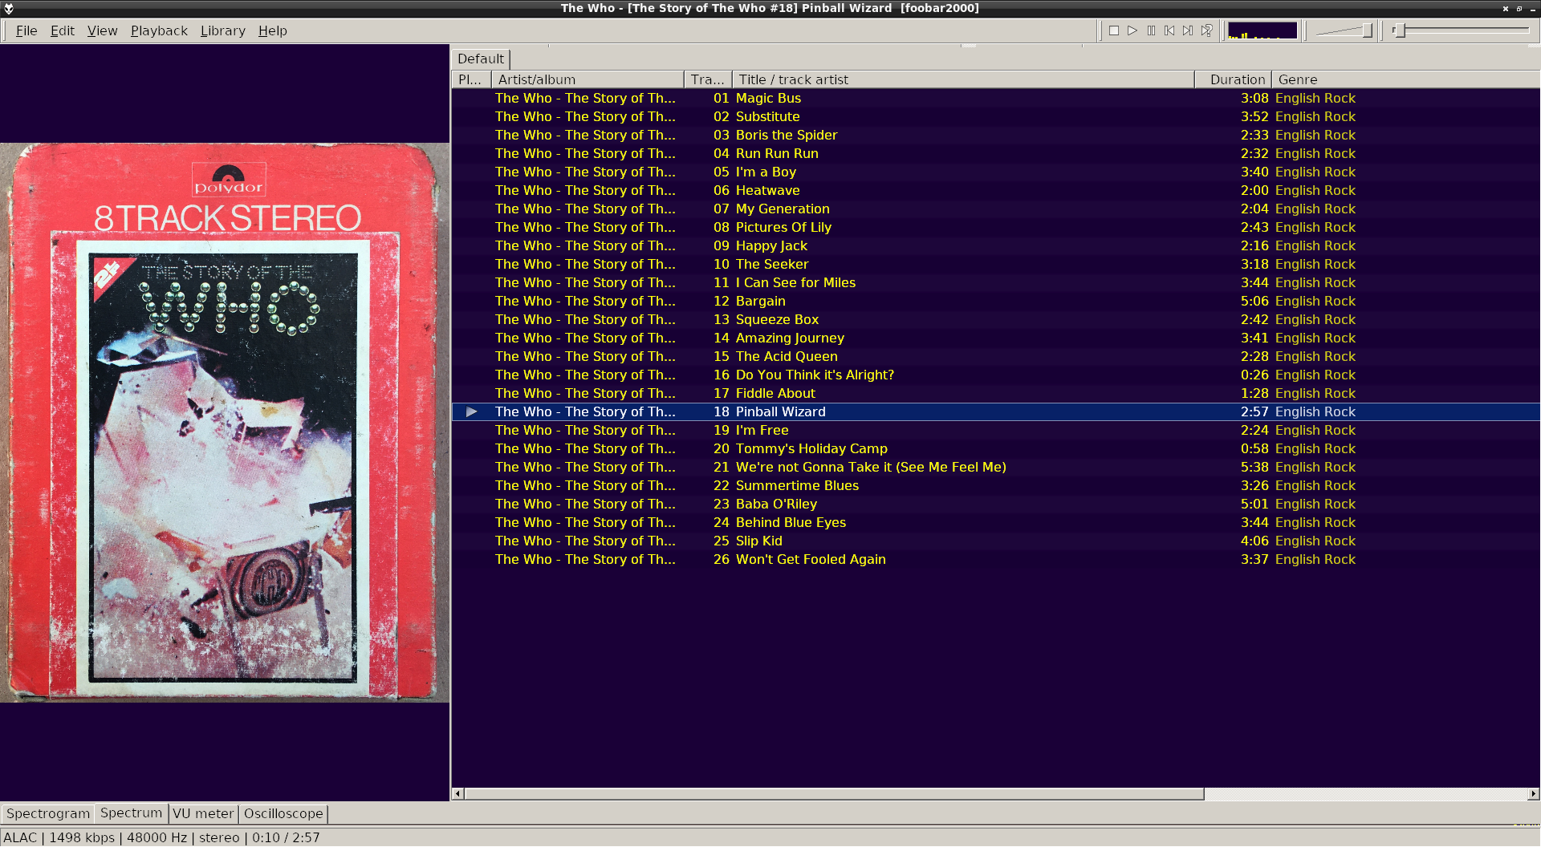Screen dimensions: 1541x847
Task: Switch to the VU meter tab
Action: (x=203, y=813)
